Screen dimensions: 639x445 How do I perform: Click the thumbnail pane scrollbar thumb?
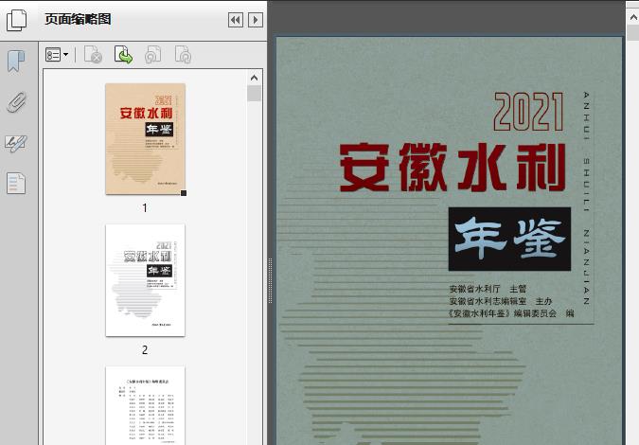(x=255, y=94)
